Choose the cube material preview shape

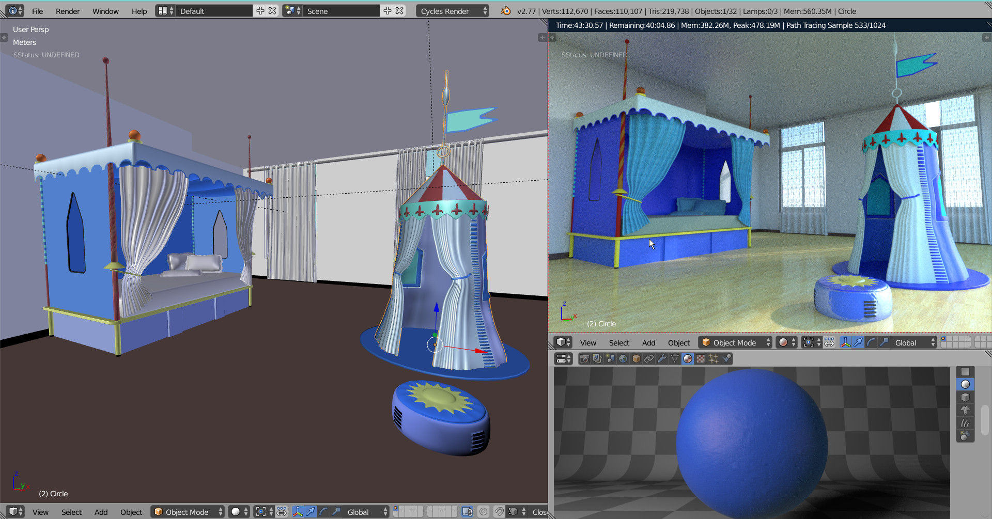[965, 398]
